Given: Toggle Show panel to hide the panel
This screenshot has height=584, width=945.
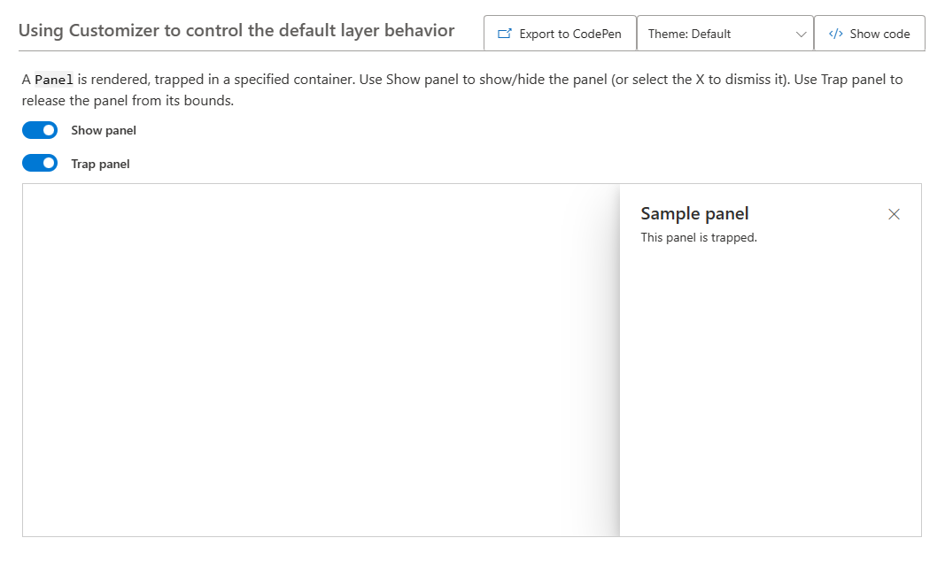Looking at the screenshot, I should click(x=40, y=130).
